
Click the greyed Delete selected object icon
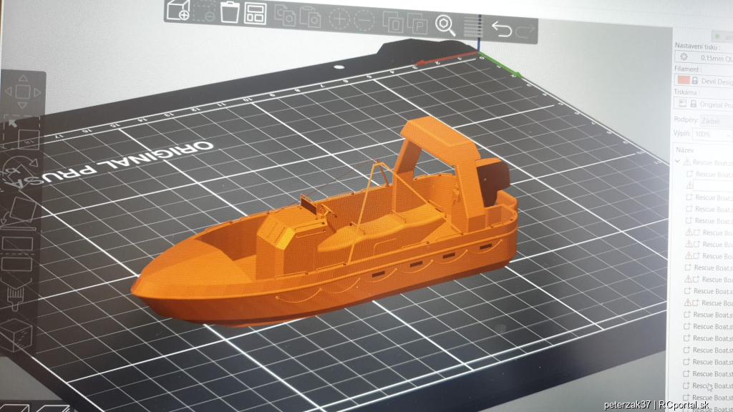pos(205,12)
